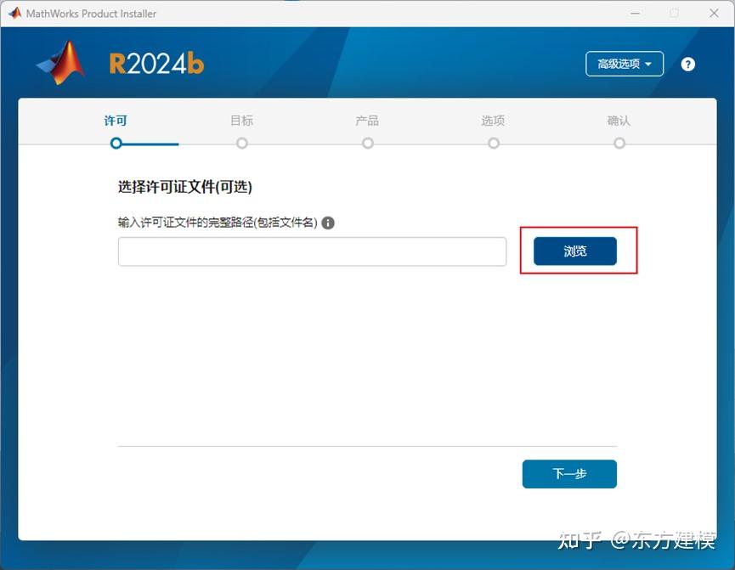The image size is (735, 570).
Task: Select the 确认 step label
Action: [x=619, y=121]
